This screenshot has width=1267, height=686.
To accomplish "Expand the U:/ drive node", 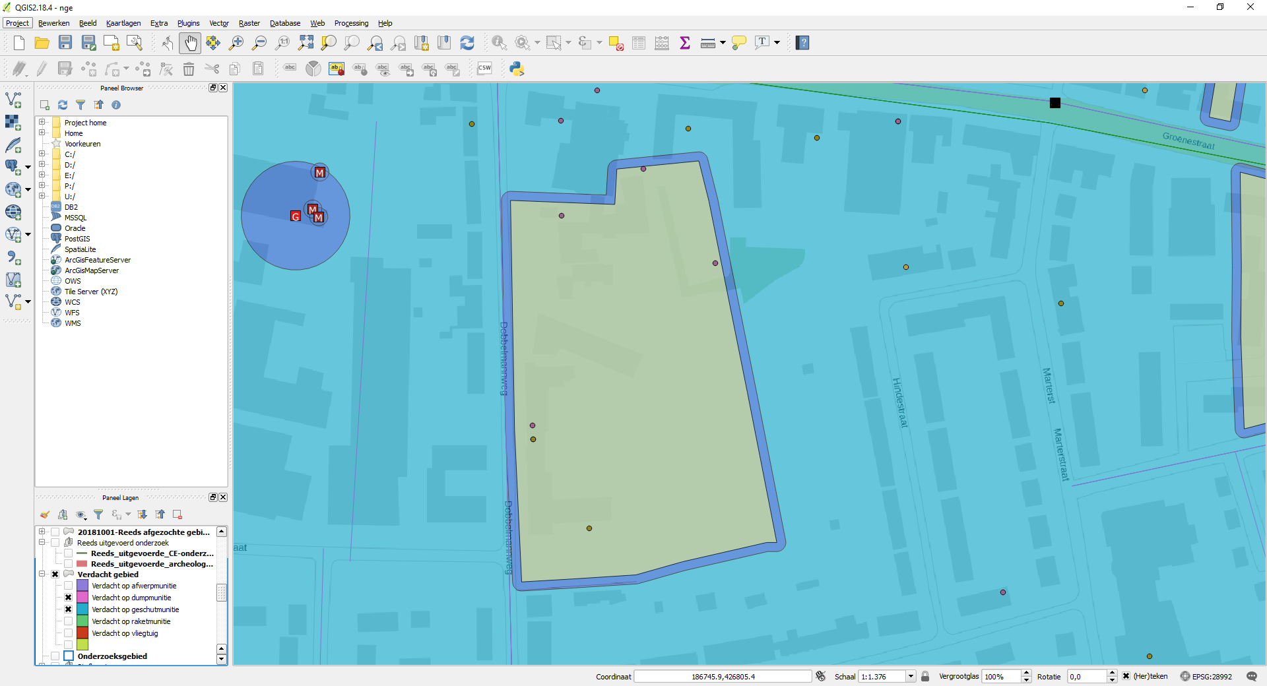I will (42, 196).
